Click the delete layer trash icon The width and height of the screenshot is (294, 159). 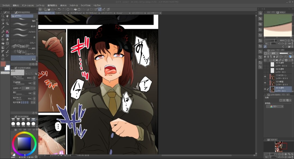(292, 60)
